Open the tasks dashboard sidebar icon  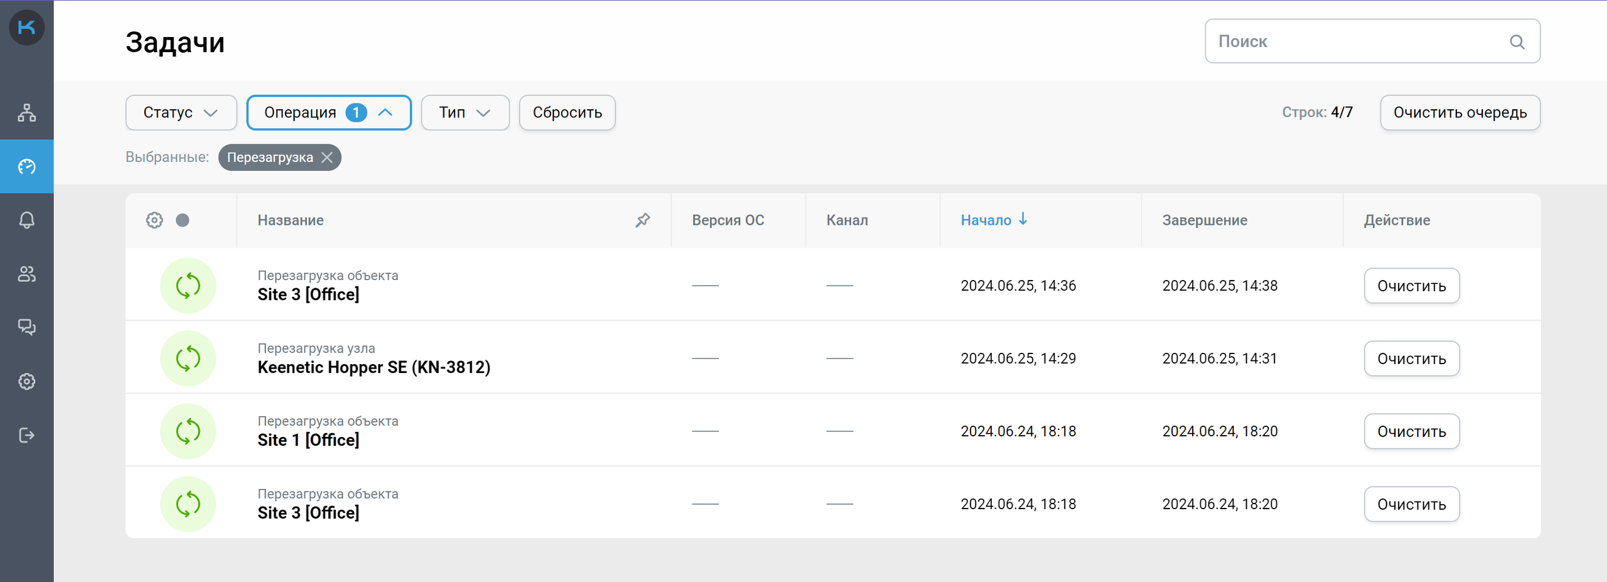pos(26,166)
